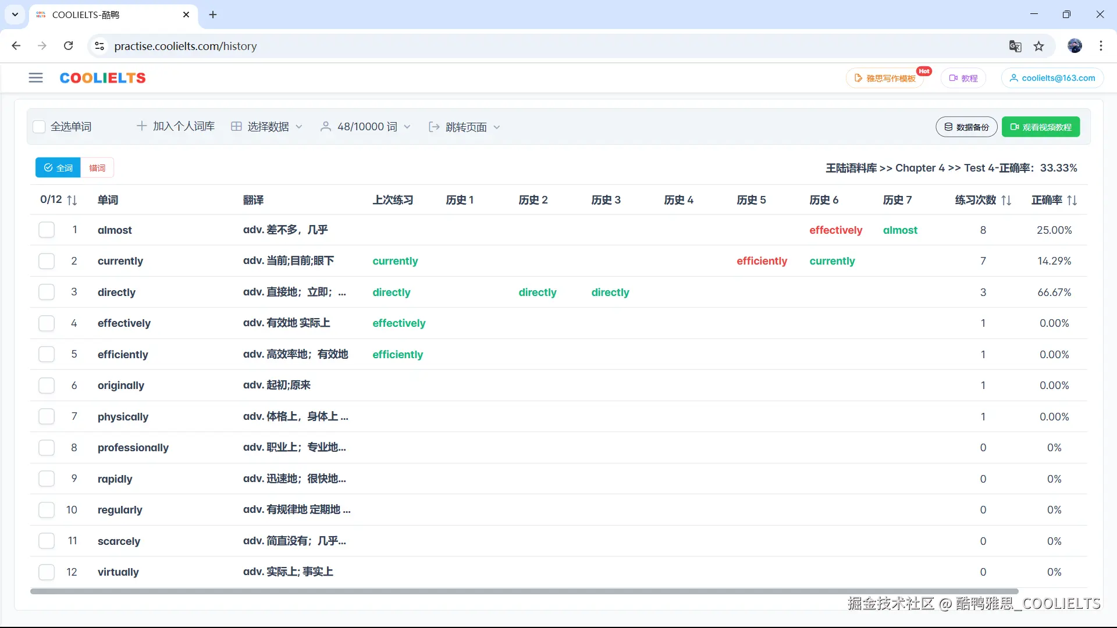
Task: Click the data backup button
Action: 966,127
